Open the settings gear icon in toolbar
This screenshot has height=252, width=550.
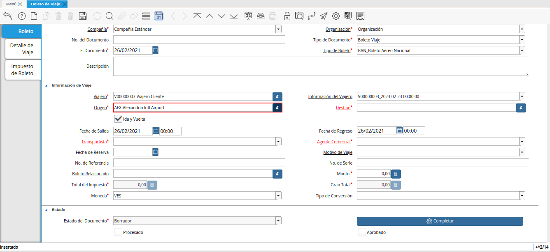pyautogui.click(x=336, y=16)
